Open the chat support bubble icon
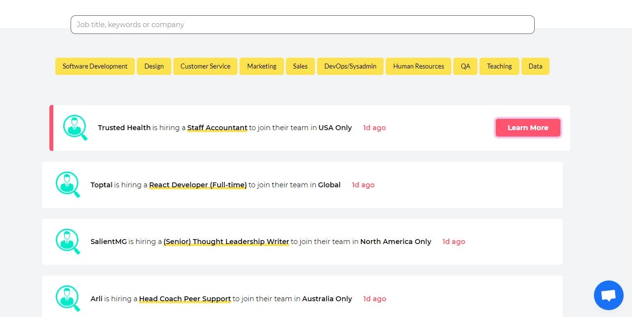This screenshot has width=632, height=317. pos(609,295)
